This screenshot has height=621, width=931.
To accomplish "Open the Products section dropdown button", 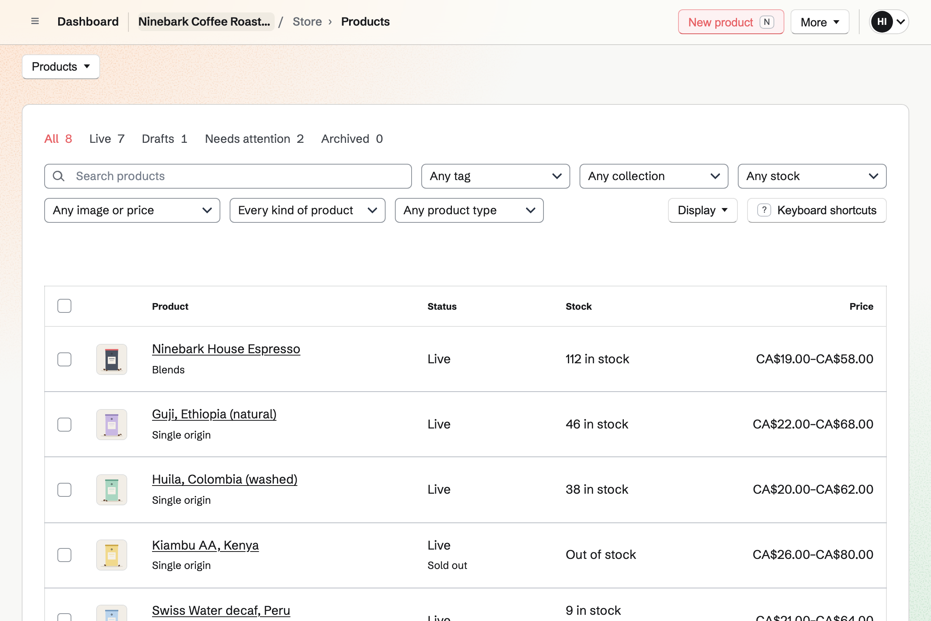I will [x=61, y=66].
